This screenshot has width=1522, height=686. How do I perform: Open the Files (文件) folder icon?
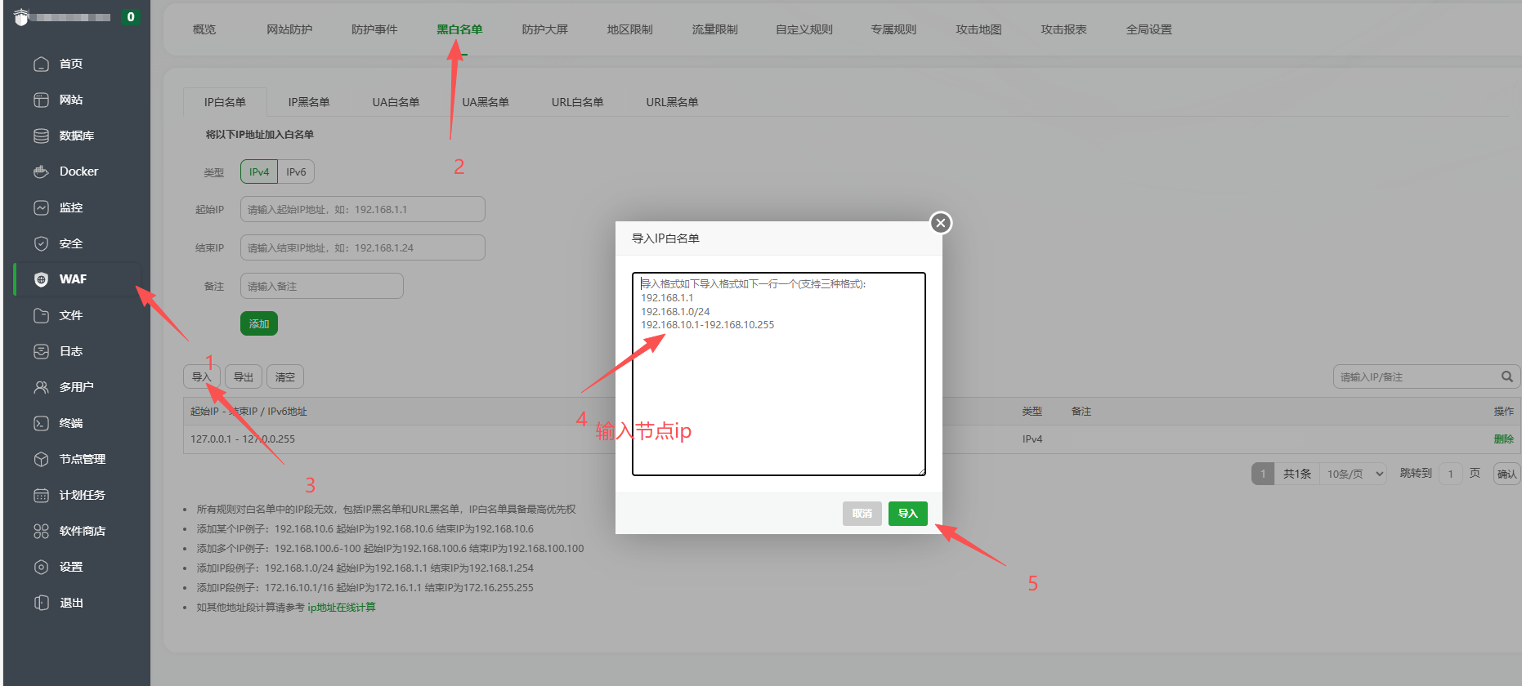point(41,315)
